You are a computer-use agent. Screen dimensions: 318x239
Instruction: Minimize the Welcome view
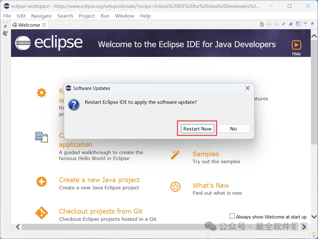pyautogui.click(x=305, y=23)
